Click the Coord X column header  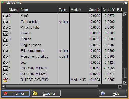point(95,10)
